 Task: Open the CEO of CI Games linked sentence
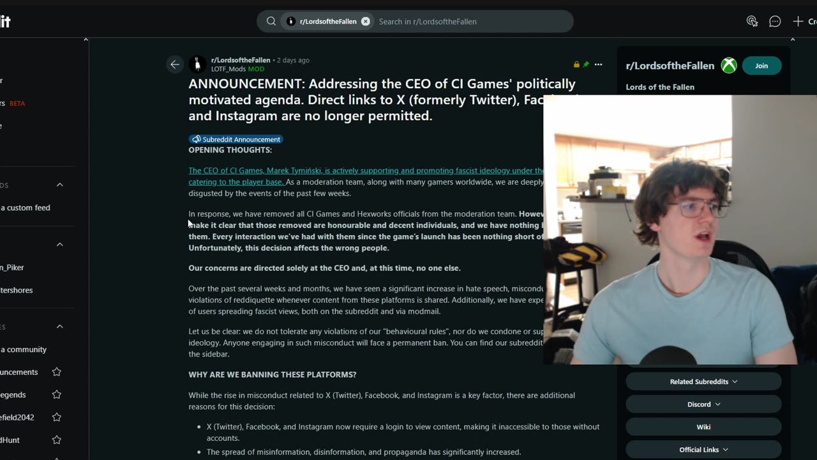tap(366, 176)
